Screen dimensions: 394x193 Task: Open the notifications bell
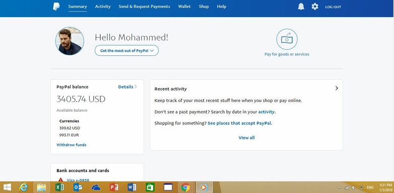(301, 7)
